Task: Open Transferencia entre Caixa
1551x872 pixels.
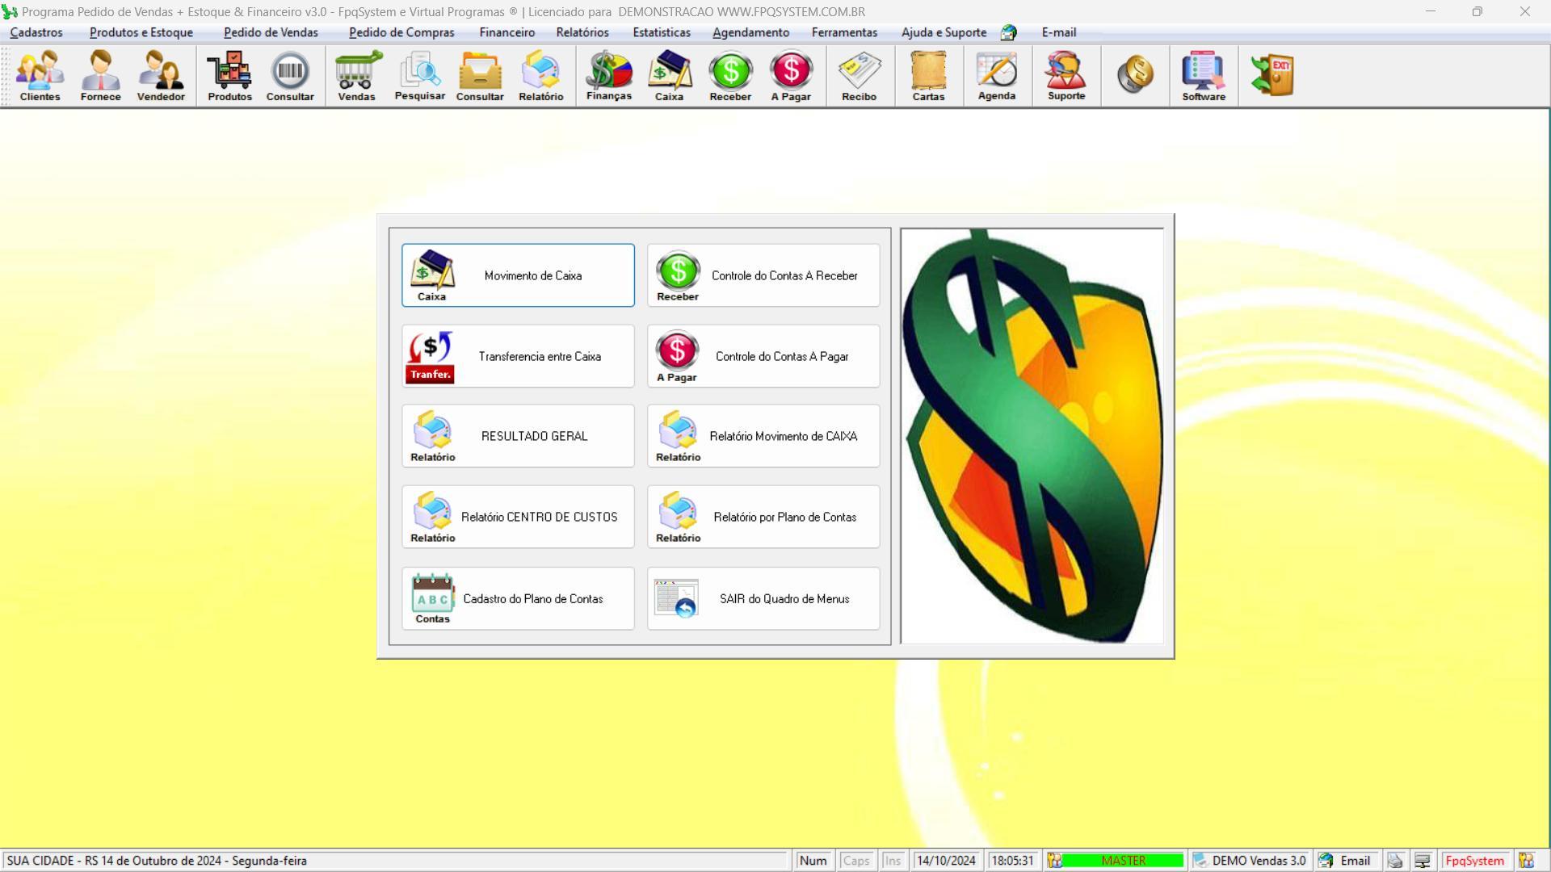Action: pos(518,356)
